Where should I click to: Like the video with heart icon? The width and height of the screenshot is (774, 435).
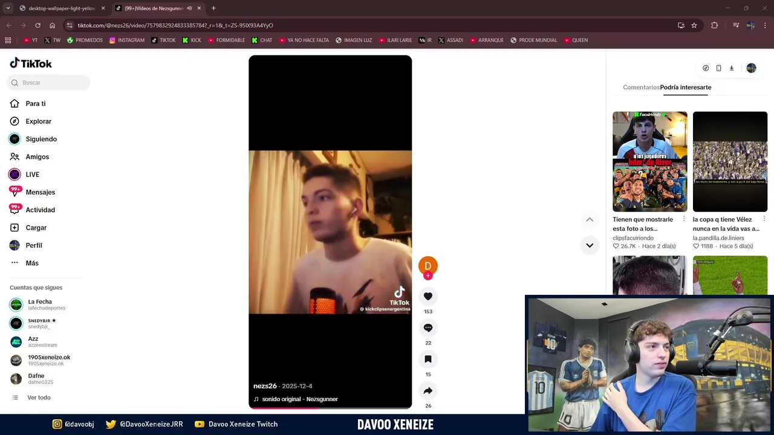(x=428, y=296)
